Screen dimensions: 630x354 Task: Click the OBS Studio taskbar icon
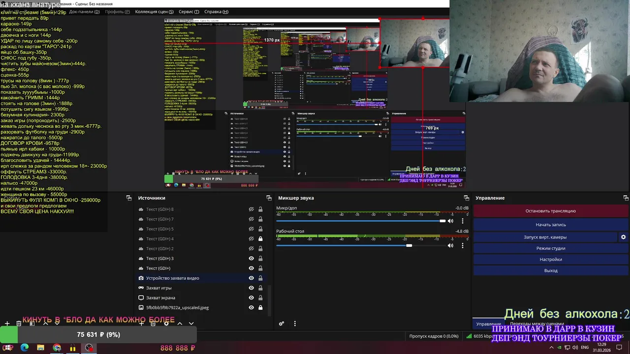[89, 348]
